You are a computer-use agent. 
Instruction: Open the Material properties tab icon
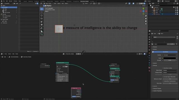pos(149,68)
